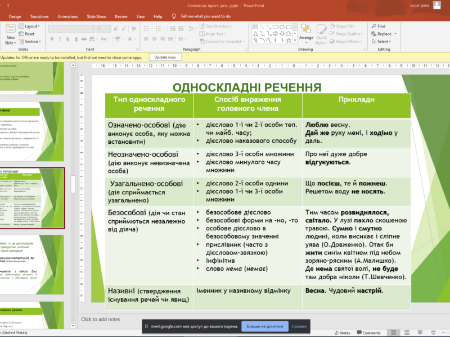The height and width of the screenshot is (337, 450).
Task: Toggle the Comments pane in status bar
Action: point(368,333)
